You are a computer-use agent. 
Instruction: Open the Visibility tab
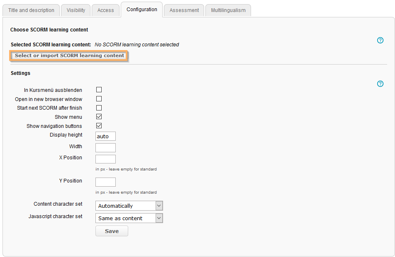pos(76,10)
